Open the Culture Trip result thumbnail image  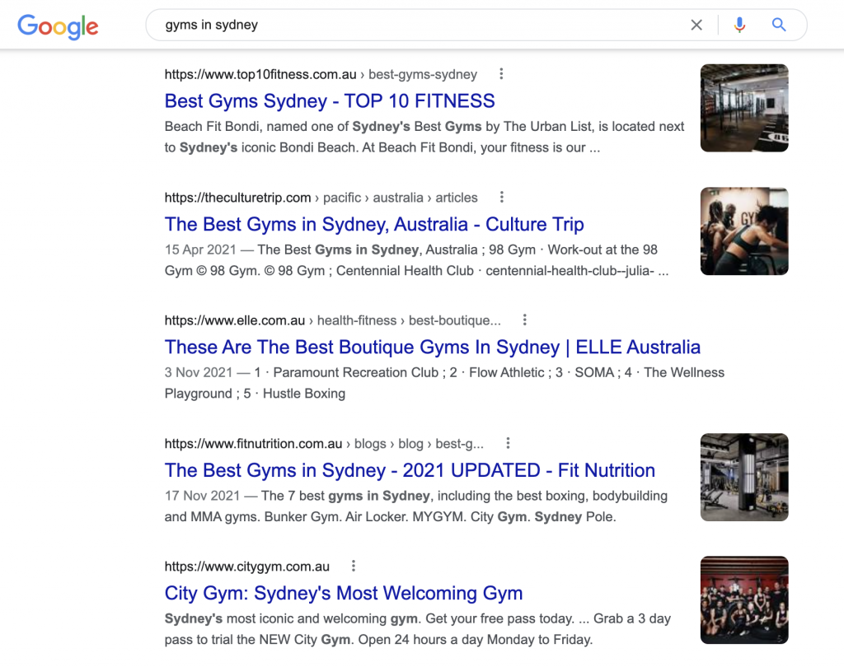(744, 231)
